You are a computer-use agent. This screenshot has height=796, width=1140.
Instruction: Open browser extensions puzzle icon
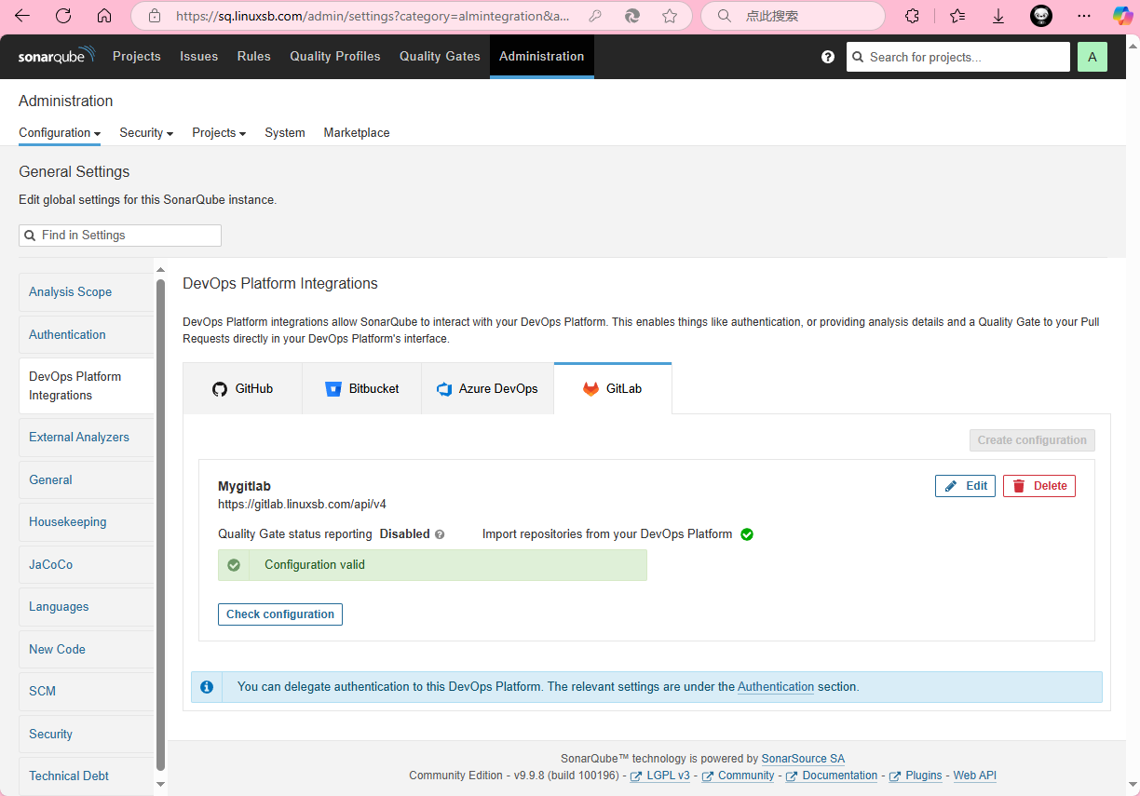point(913,16)
